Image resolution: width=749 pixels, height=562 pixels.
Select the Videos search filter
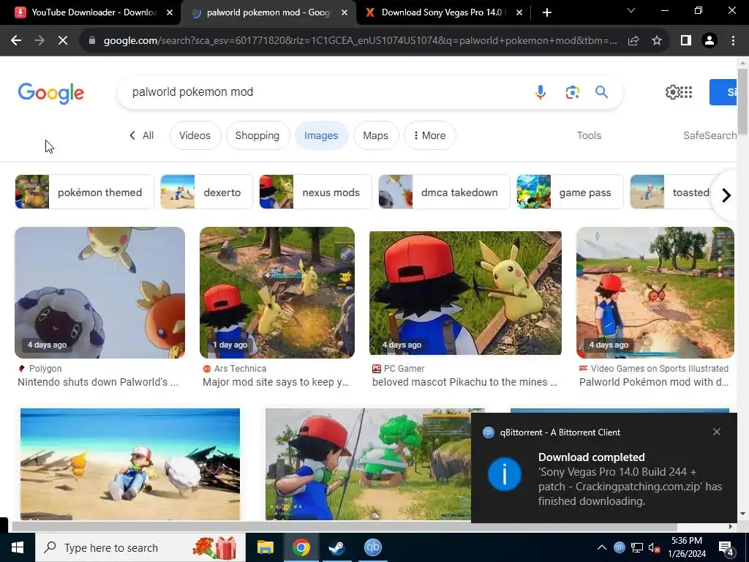point(195,135)
